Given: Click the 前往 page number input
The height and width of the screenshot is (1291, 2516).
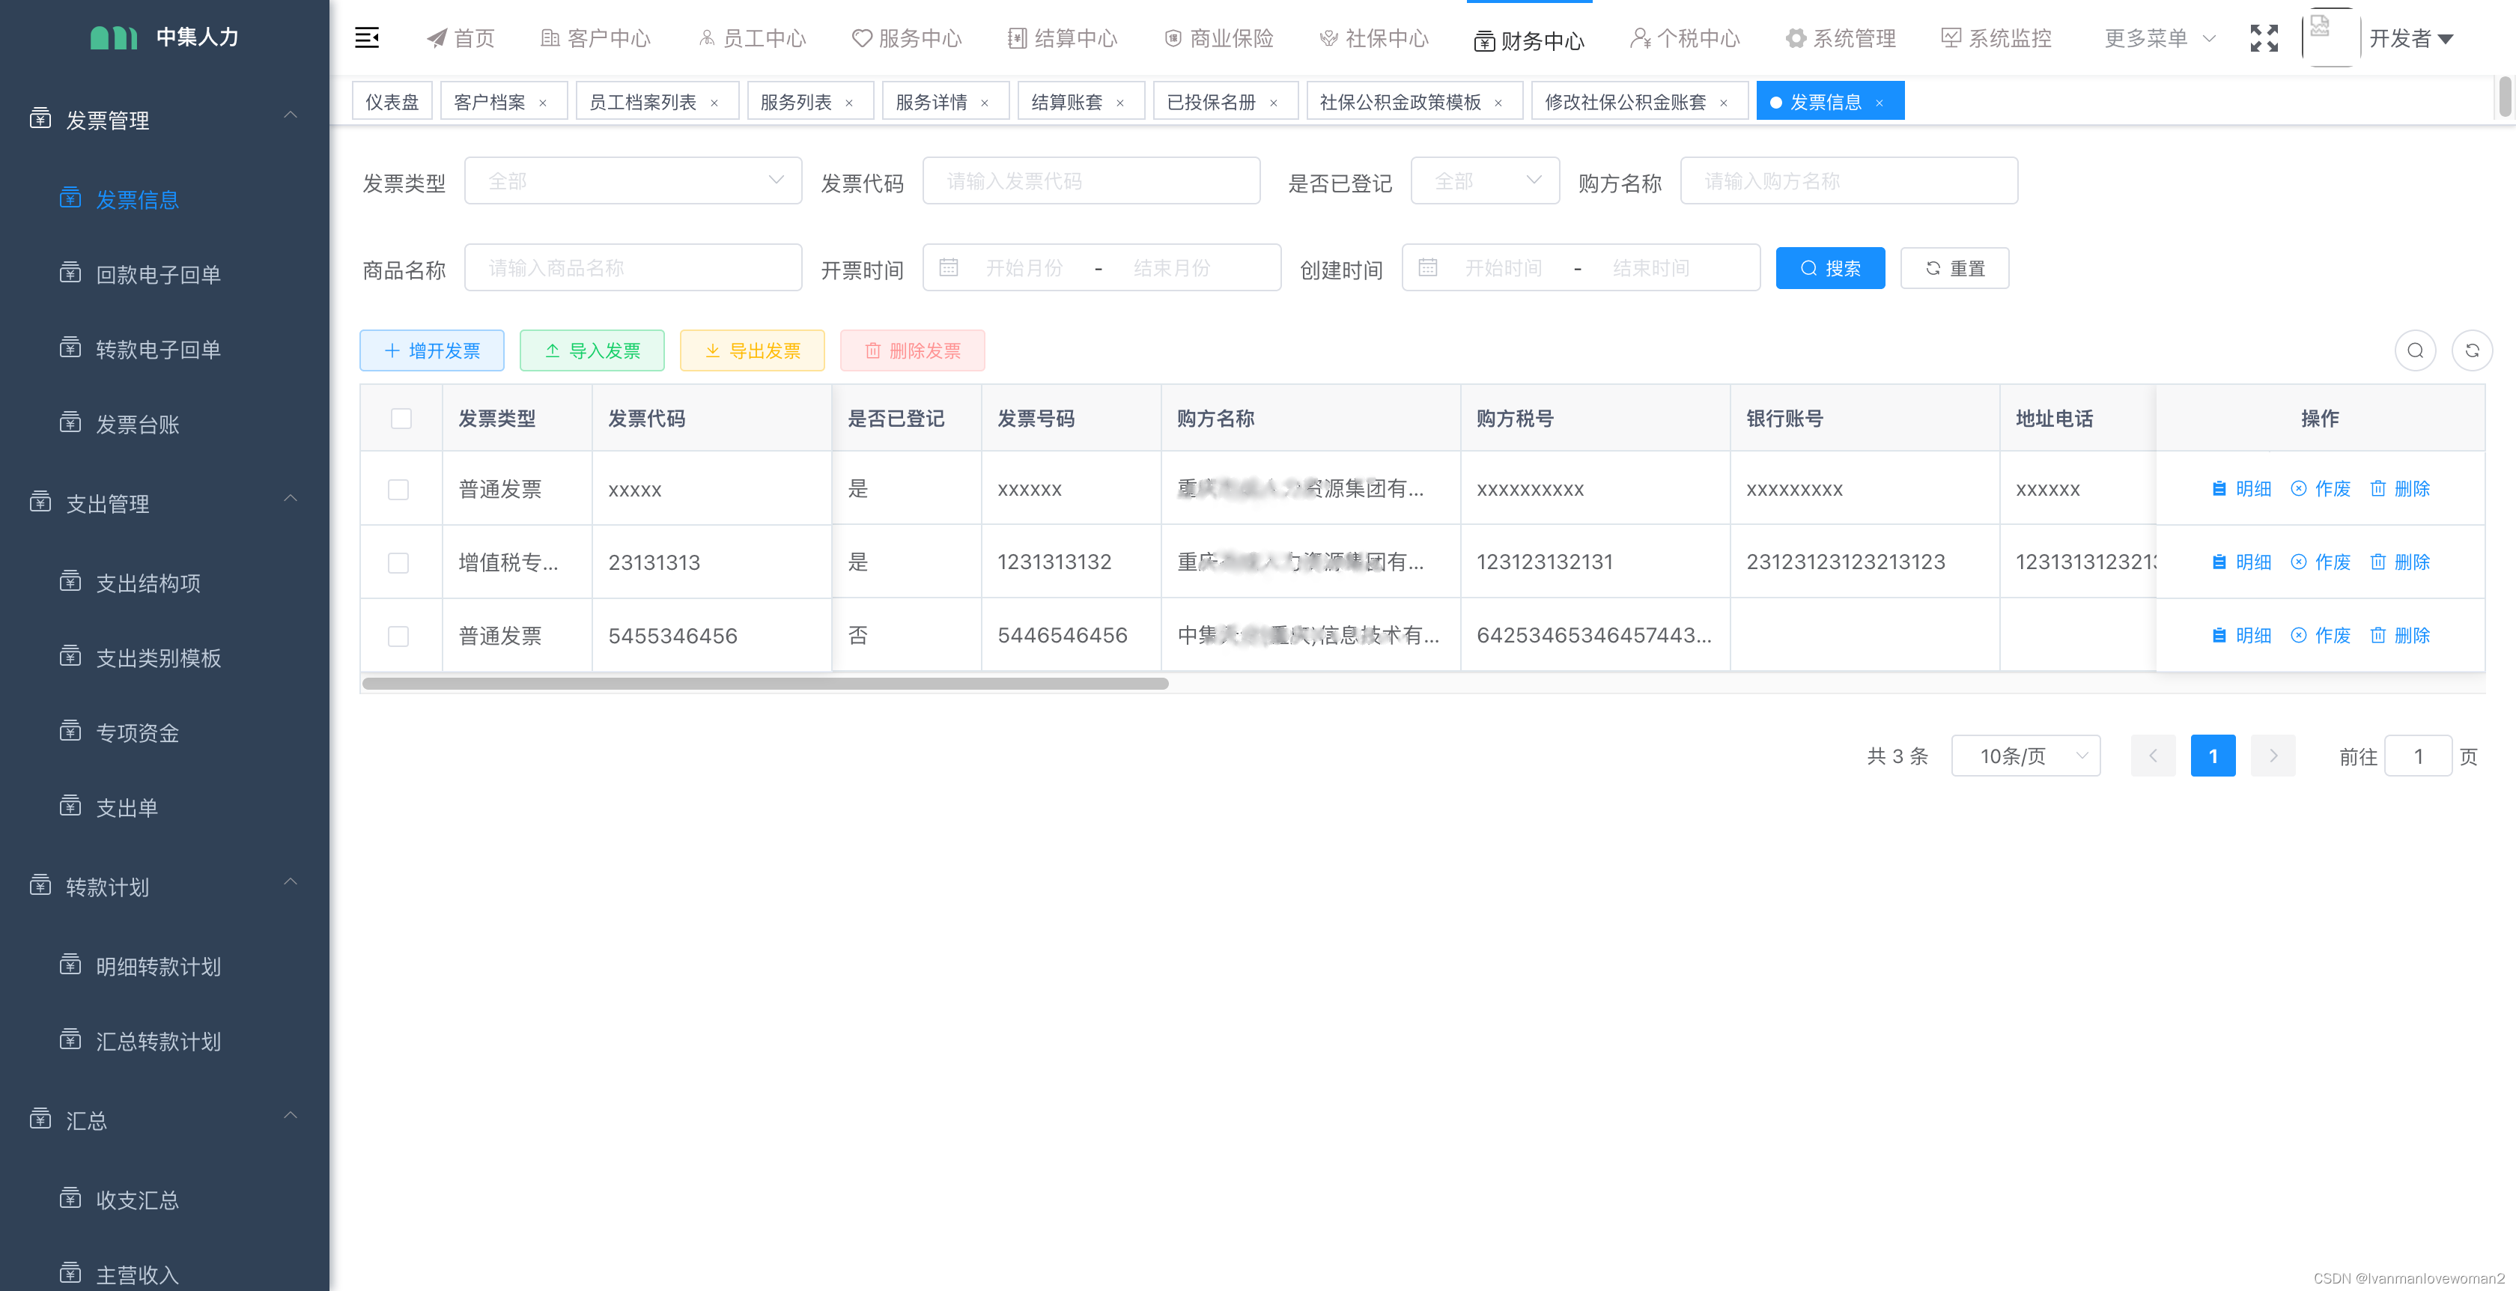Looking at the screenshot, I should pyautogui.click(x=2419, y=756).
